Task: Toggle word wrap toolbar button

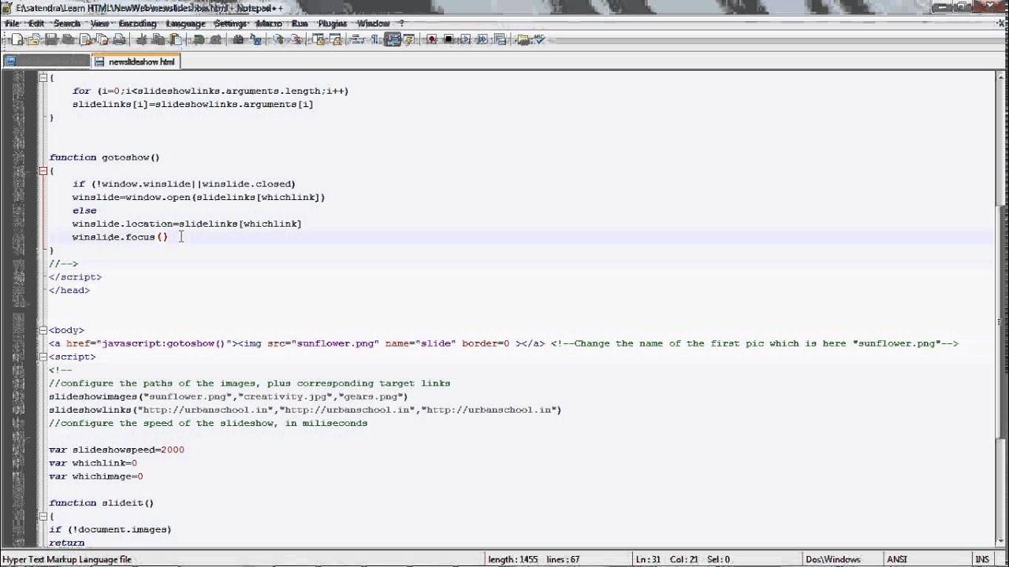Action: (357, 39)
